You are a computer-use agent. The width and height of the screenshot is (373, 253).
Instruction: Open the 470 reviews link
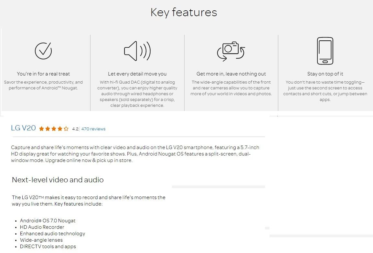93,129
